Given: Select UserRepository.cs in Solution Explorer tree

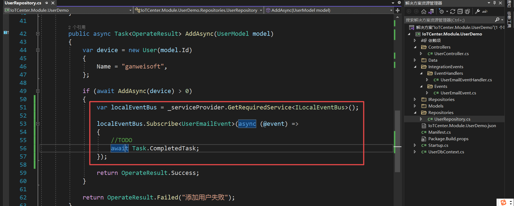Looking at the screenshot, I should (452, 119).
